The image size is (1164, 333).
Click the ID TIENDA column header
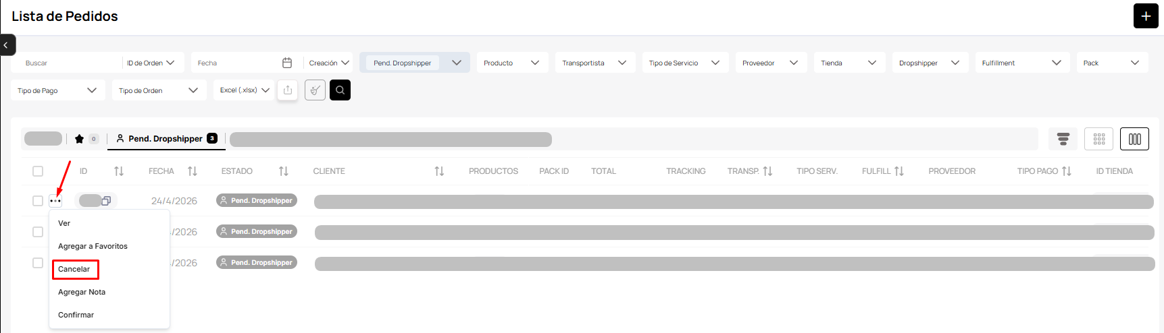coord(1114,171)
